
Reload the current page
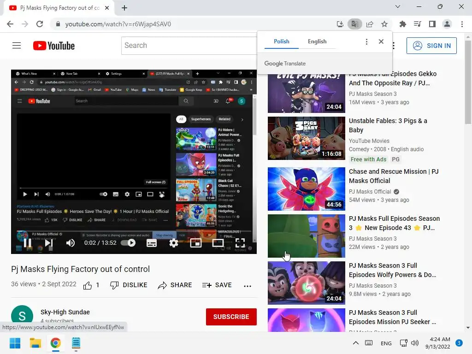click(x=40, y=24)
